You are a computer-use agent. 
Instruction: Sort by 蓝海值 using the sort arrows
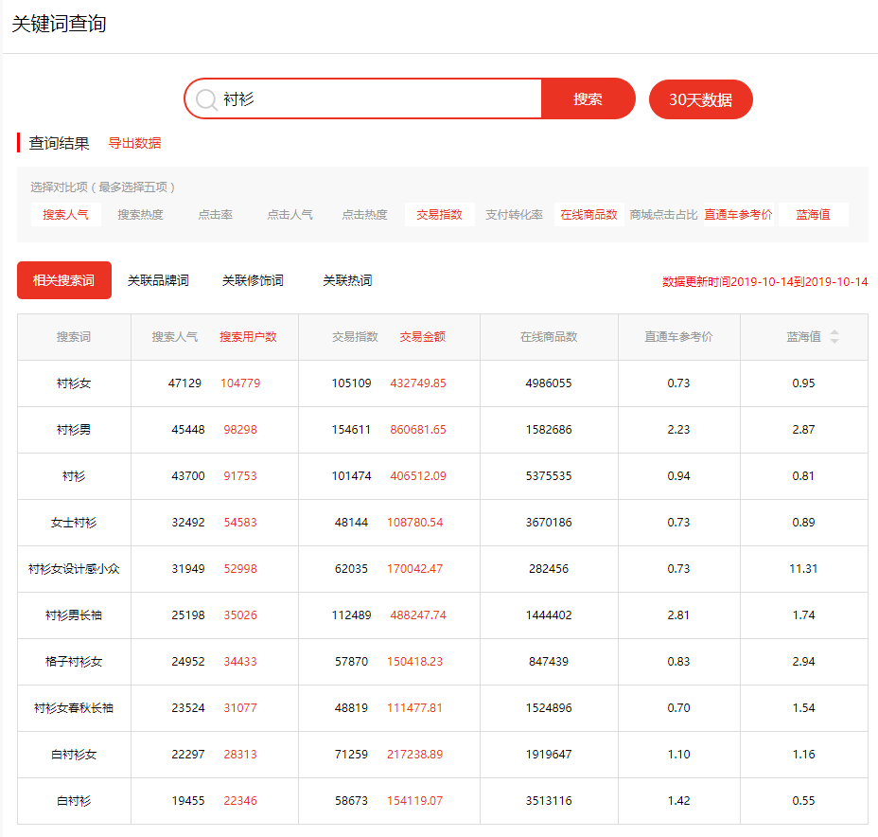(x=834, y=337)
